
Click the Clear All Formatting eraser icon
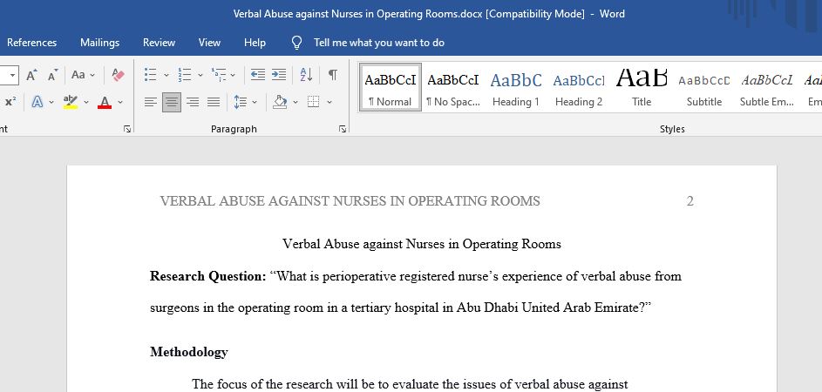pyautogui.click(x=118, y=75)
